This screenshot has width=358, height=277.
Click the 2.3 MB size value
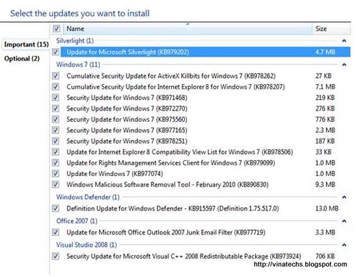tap(325, 130)
